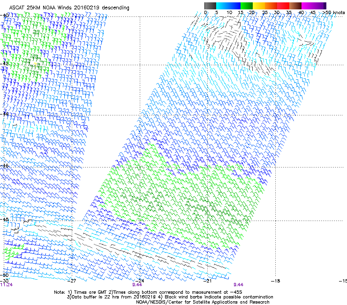Click the "-50" latitude label
Screen dimensions: 347x305
pos(4,275)
